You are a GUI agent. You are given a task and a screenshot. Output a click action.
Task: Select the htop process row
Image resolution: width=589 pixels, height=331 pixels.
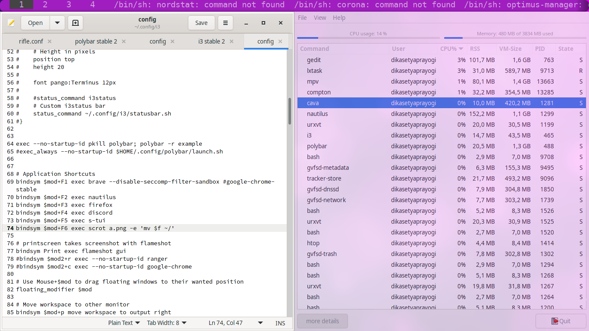pos(442,243)
